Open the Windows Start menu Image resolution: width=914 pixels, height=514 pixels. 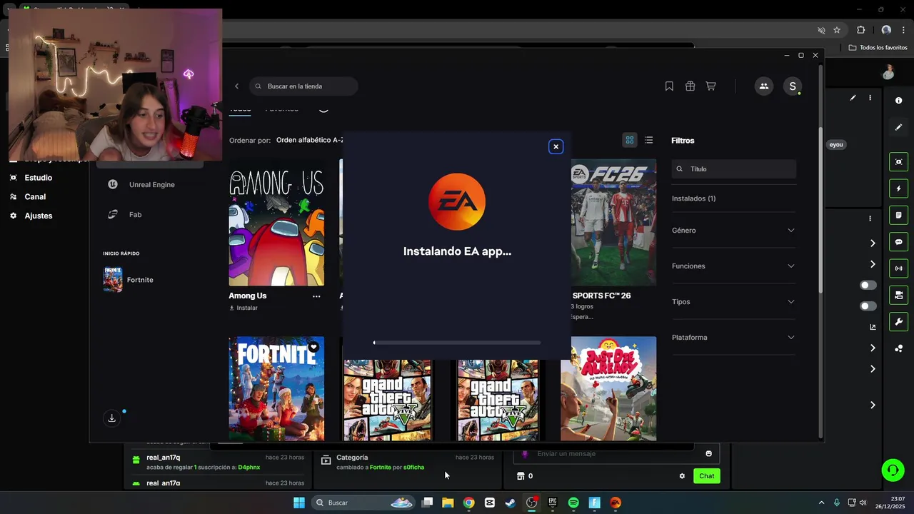pos(298,503)
